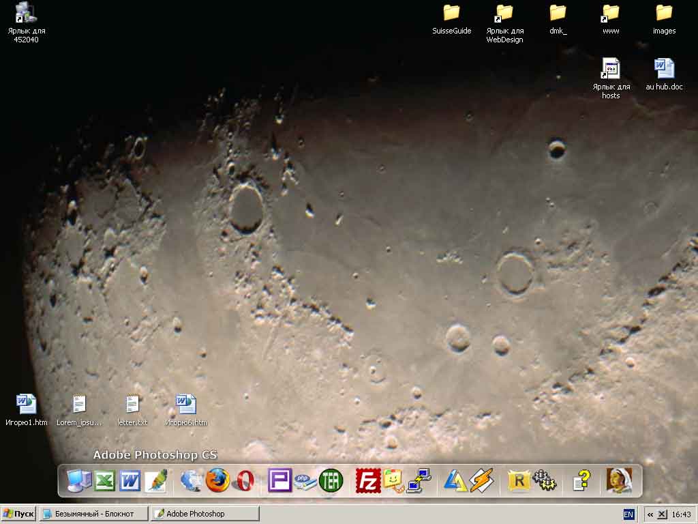Open the www folder shortcut
This screenshot has width=698, height=524.
(611, 19)
